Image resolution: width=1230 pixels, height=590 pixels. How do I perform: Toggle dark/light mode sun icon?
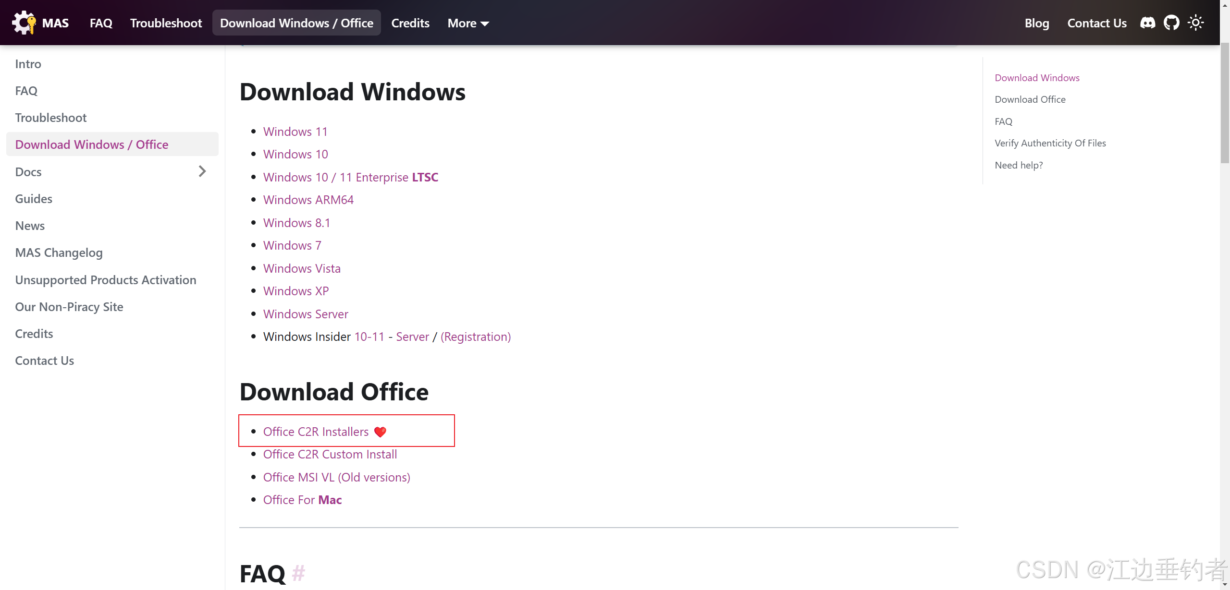[1195, 23]
